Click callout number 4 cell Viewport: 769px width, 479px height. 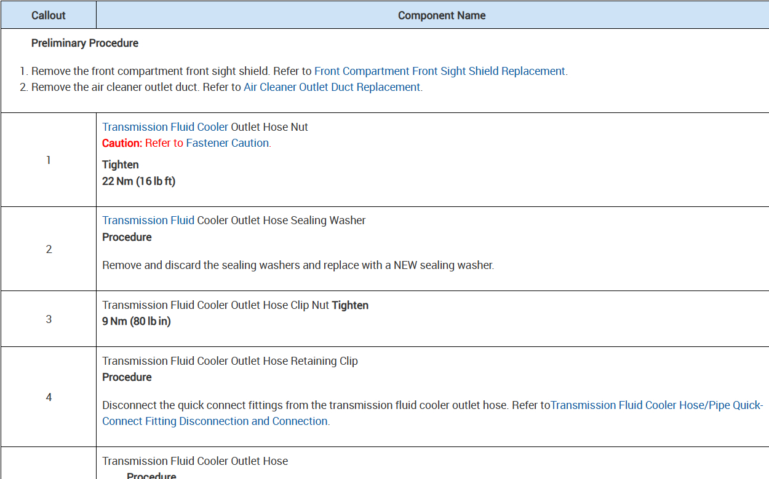(49, 397)
